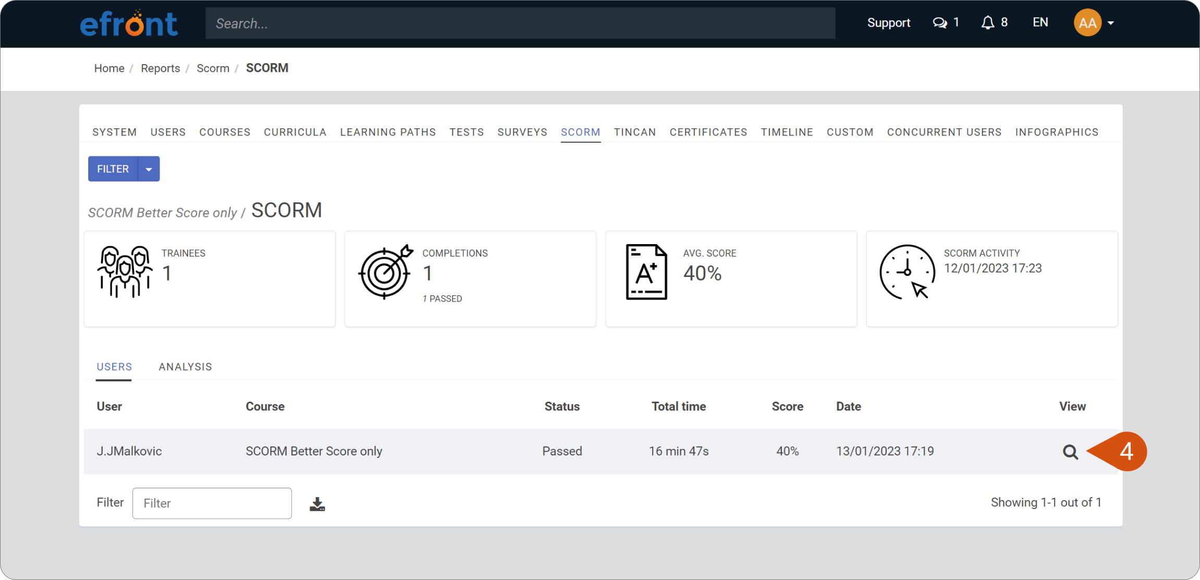The image size is (1200, 580).
Task: Click the J.JMalkovic user cell
Action: [x=129, y=451]
